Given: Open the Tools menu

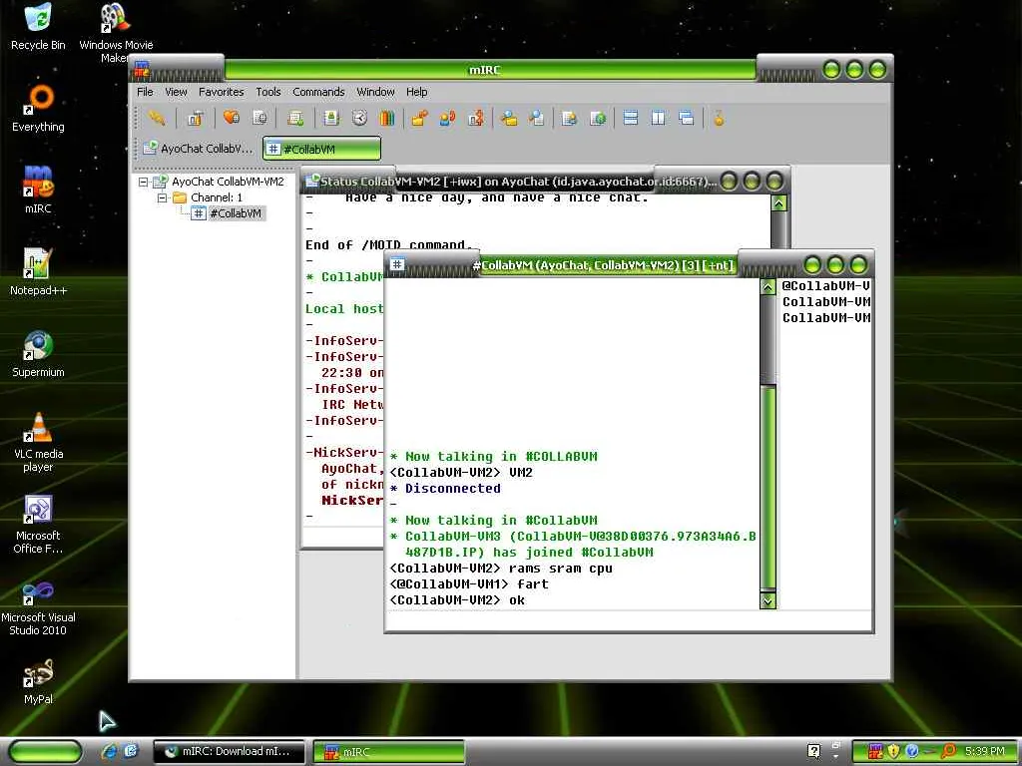Looking at the screenshot, I should (x=267, y=92).
